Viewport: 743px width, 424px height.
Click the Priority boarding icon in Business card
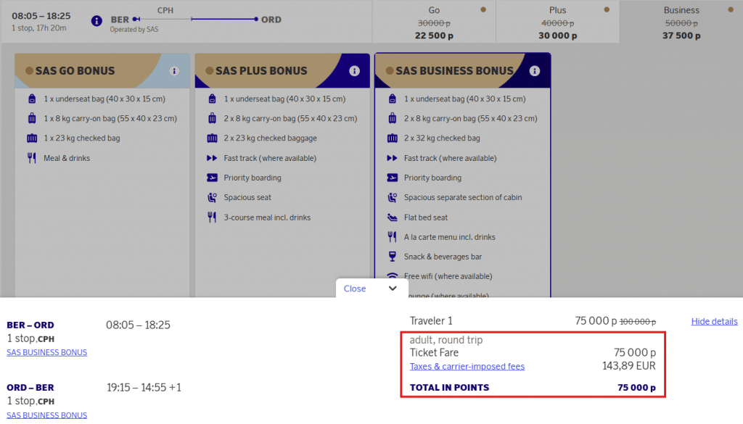tap(392, 178)
